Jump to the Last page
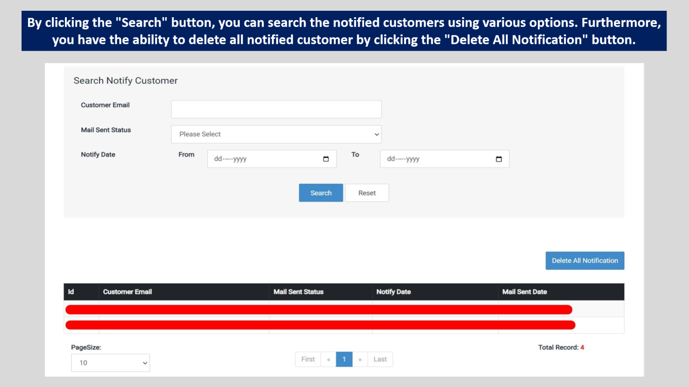This screenshot has height=387, width=689. pos(379,359)
